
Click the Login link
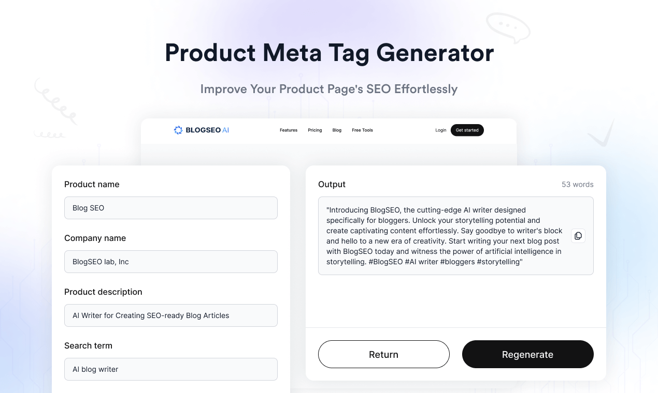point(440,130)
